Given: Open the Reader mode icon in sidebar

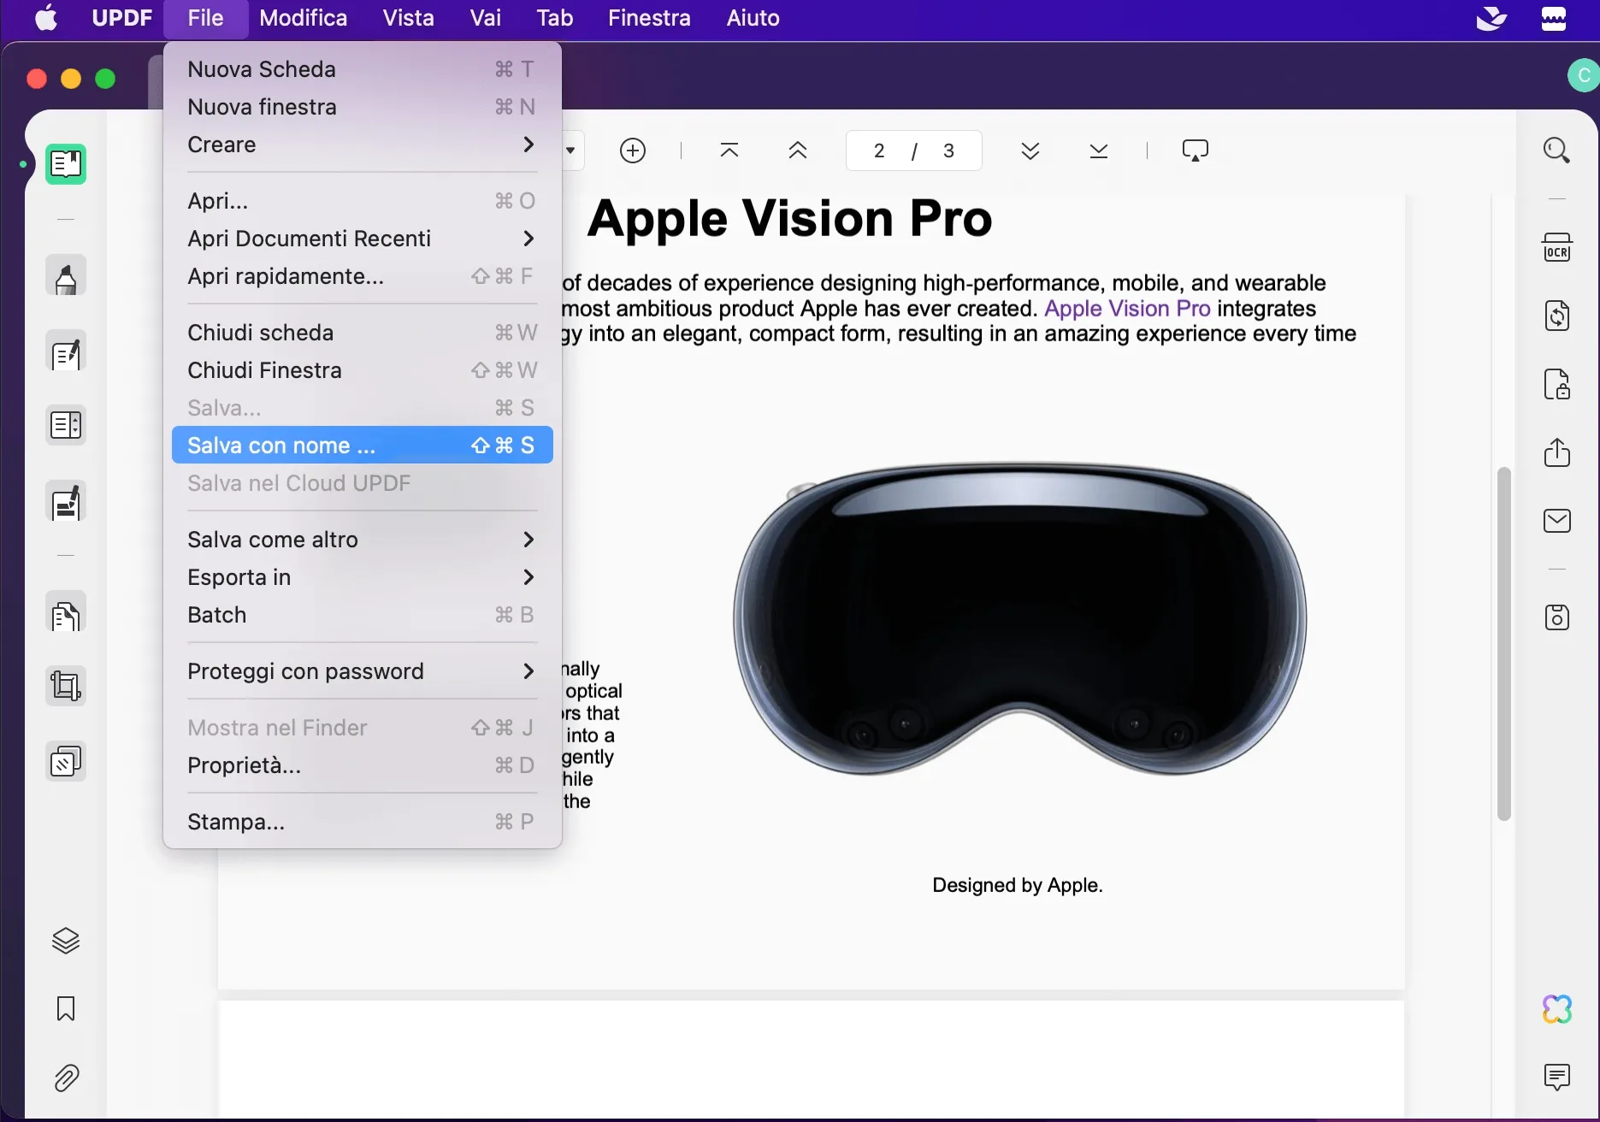Looking at the screenshot, I should (x=66, y=163).
